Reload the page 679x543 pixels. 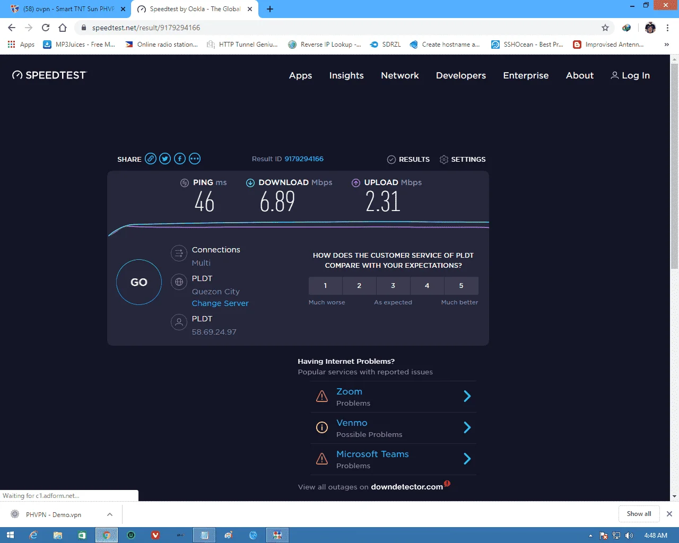click(x=46, y=28)
